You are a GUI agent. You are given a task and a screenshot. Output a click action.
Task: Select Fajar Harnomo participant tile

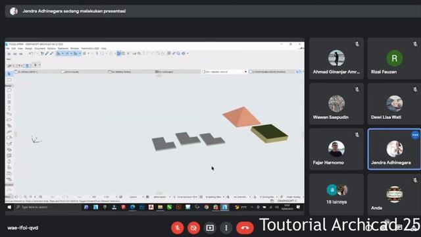pyautogui.click(x=336, y=149)
